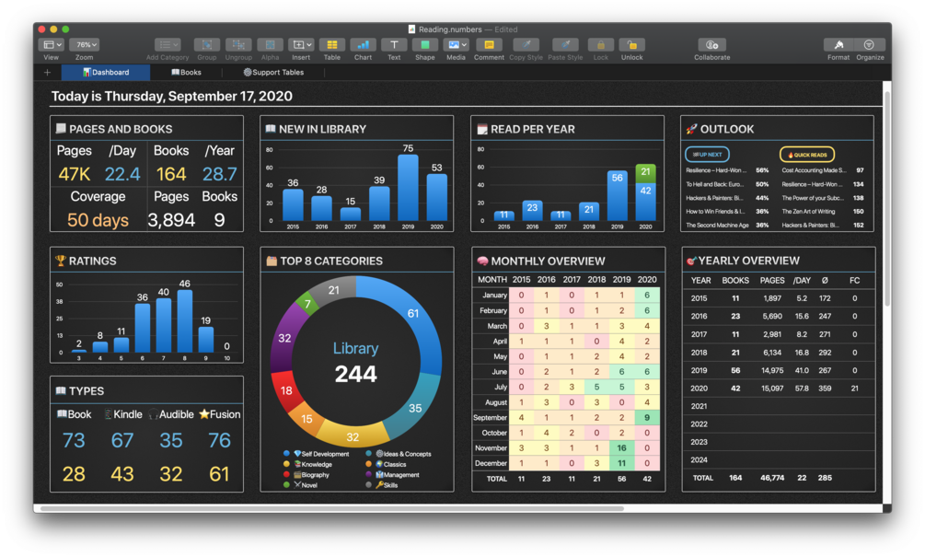Click the Unlock toolbar icon

pos(631,45)
